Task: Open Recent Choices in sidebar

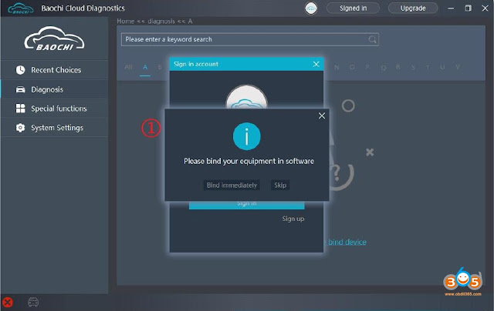Action: pyautogui.click(x=54, y=70)
